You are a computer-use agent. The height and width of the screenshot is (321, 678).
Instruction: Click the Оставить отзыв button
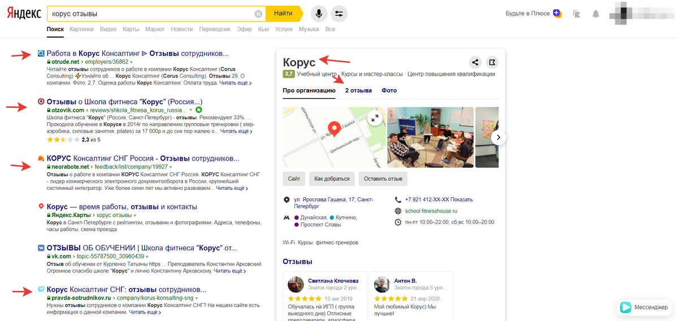point(383,179)
